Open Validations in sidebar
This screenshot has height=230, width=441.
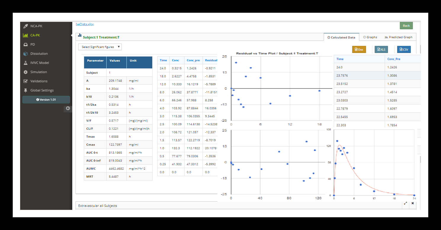(x=39, y=81)
